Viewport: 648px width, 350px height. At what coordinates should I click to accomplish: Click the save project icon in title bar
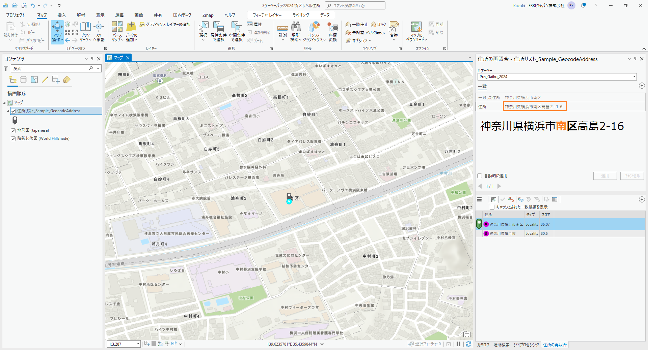[24, 5]
